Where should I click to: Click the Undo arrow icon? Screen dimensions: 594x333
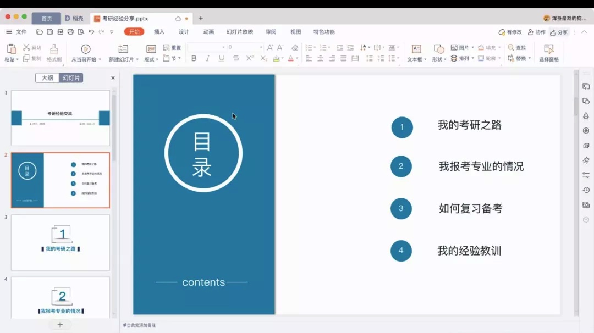point(91,32)
